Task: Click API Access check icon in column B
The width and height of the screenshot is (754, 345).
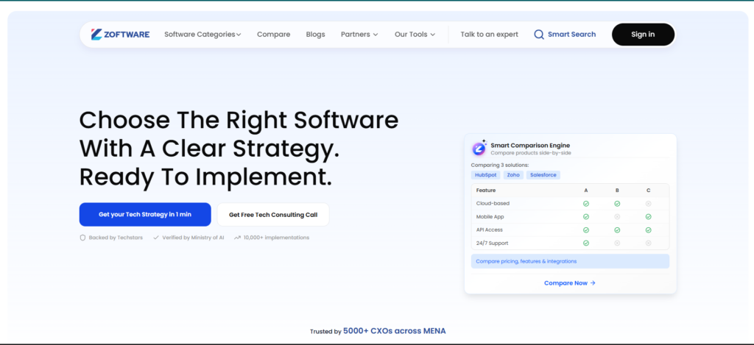Action: [x=617, y=230]
